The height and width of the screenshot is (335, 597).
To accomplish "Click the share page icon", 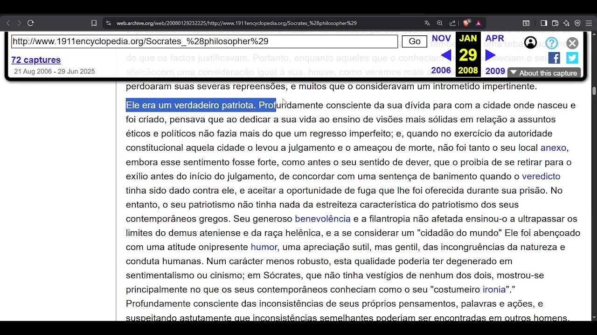I will (452, 23).
